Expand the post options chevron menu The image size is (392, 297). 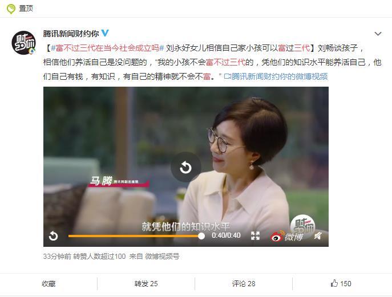pyautogui.click(x=378, y=34)
